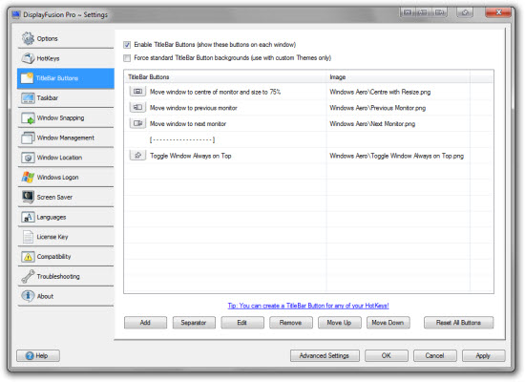This screenshot has height=382, width=525.
Task: Open the Windows Logon section label
Action: (x=57, y=178)
